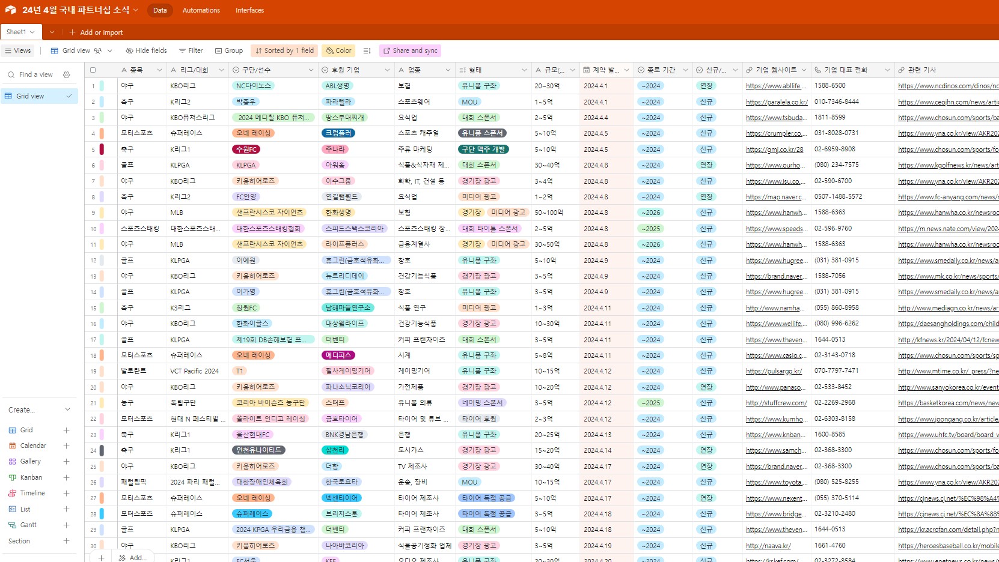Open the Interfaces tab
Image resolution: width=999 pixels, height=562 pixels.
coord(249,10)
